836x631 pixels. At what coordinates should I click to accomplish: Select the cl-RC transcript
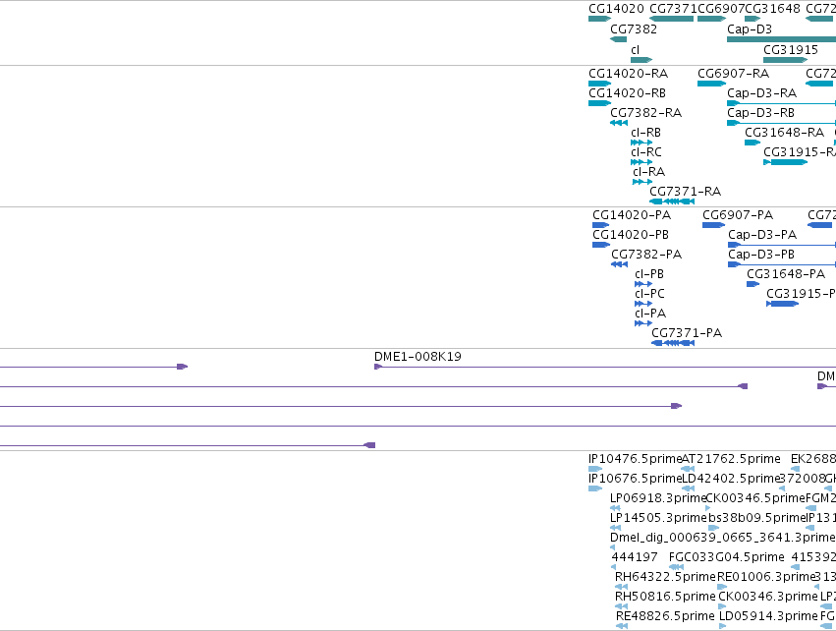pos(646,152)
